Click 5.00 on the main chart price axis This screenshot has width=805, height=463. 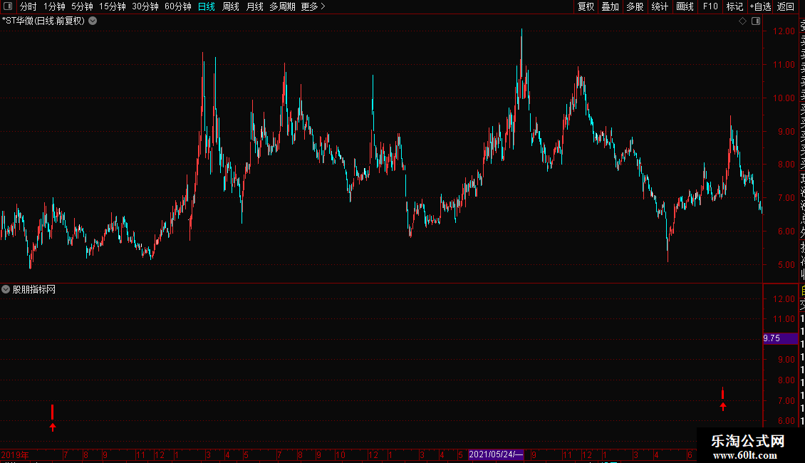pyautogui.click(x=786, y=265)
